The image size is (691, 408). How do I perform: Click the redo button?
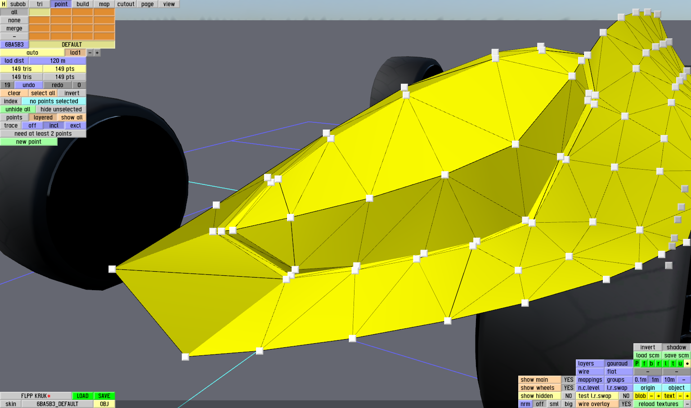click(58, 85)
